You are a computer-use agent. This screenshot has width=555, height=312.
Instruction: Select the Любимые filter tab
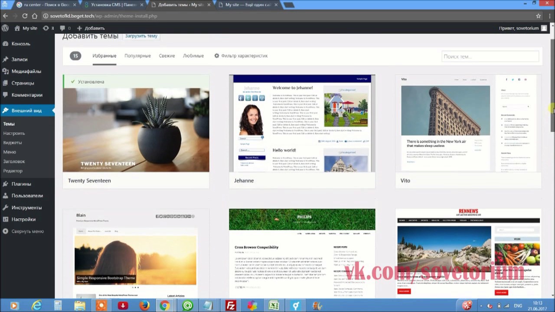193,56
